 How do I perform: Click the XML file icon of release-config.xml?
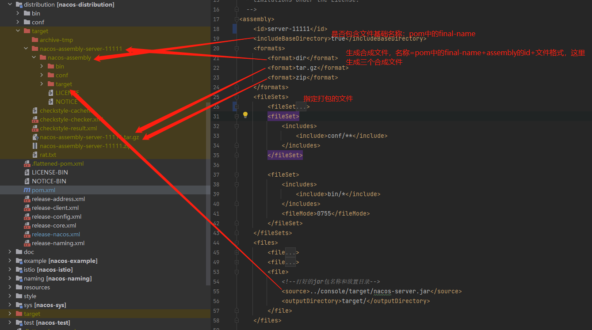27,216
